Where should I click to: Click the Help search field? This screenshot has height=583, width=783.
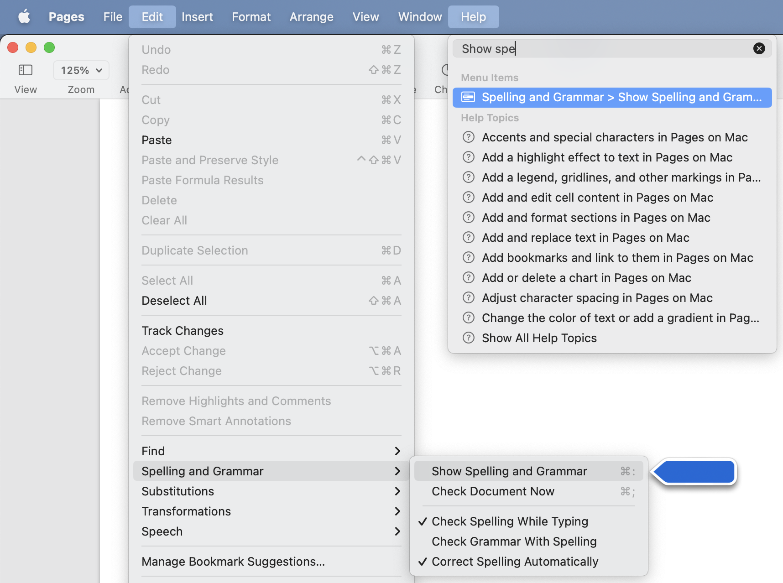click(x=612, y=48)
